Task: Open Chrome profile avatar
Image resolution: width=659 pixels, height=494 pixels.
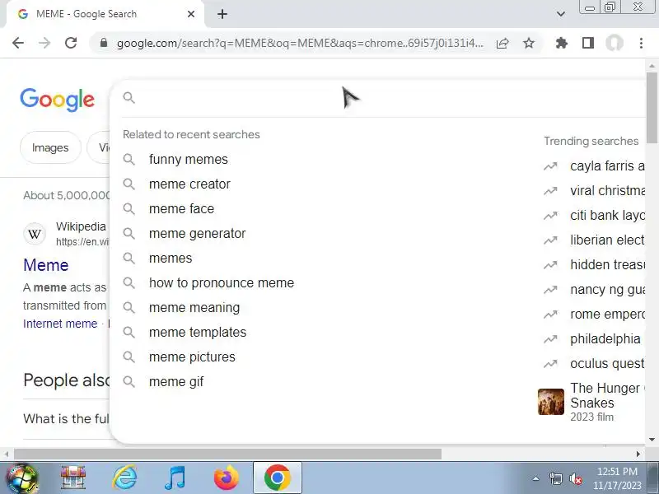Action: coord(614,43)
